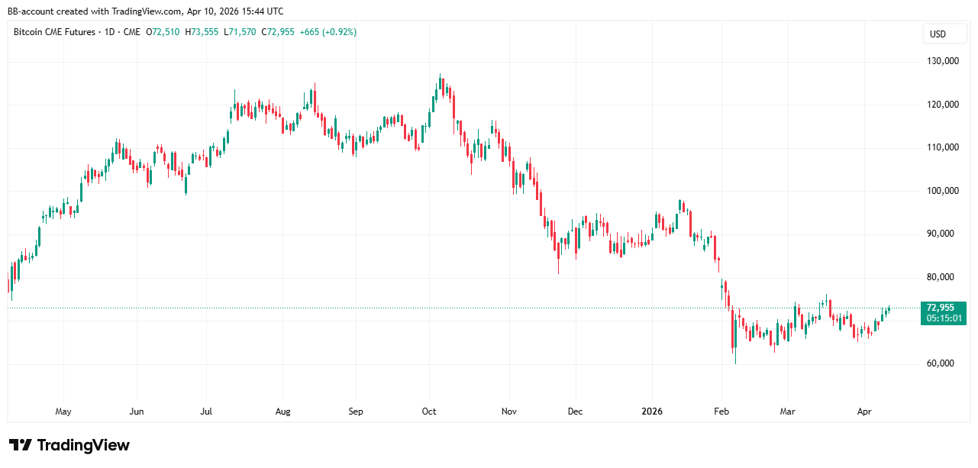
Task: Click the 05:15:01 bar countdown timer
Action: (x=942, y=318)
